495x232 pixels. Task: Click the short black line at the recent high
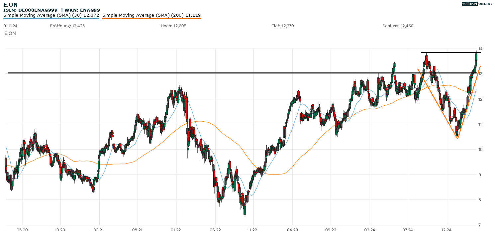click(x=448, y=53)
